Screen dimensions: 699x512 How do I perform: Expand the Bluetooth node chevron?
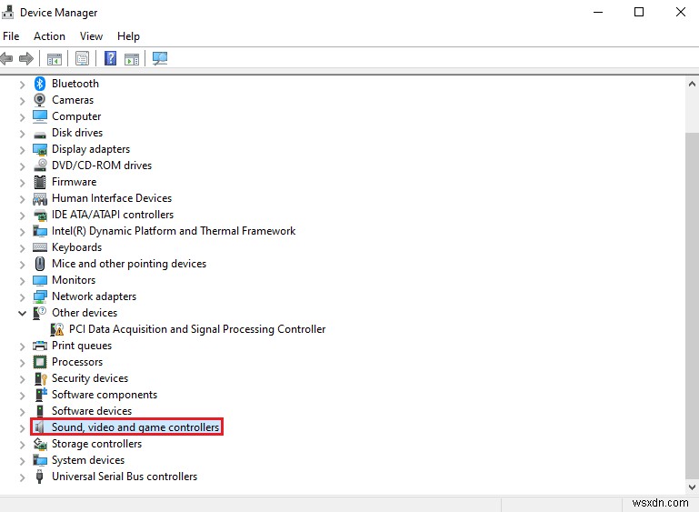(22, 85)
